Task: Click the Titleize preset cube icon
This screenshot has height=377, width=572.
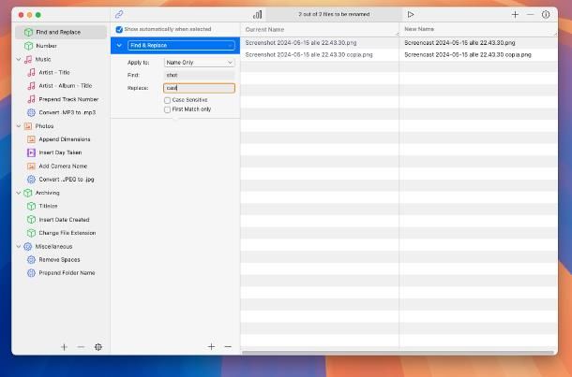Action: point(31,206)
